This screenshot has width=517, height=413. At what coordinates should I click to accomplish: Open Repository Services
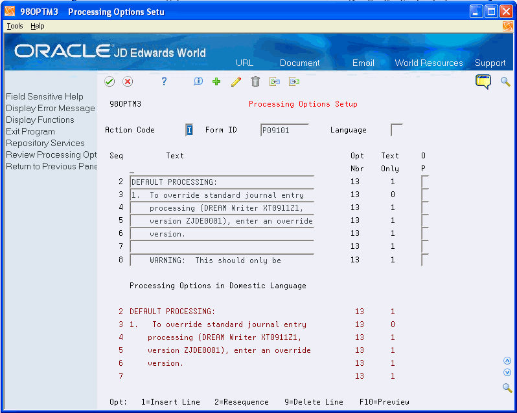click(x=45, y=143)
